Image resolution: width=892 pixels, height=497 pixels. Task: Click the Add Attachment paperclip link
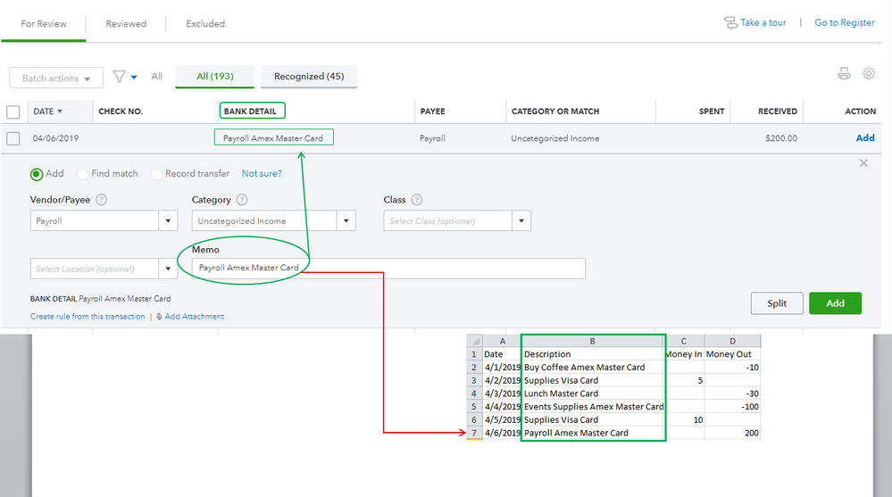pos(189,317)
